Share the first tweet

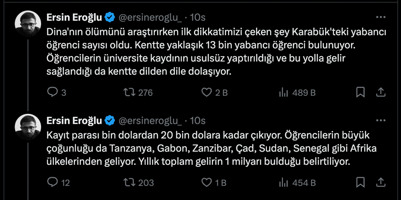coord(381,92)
